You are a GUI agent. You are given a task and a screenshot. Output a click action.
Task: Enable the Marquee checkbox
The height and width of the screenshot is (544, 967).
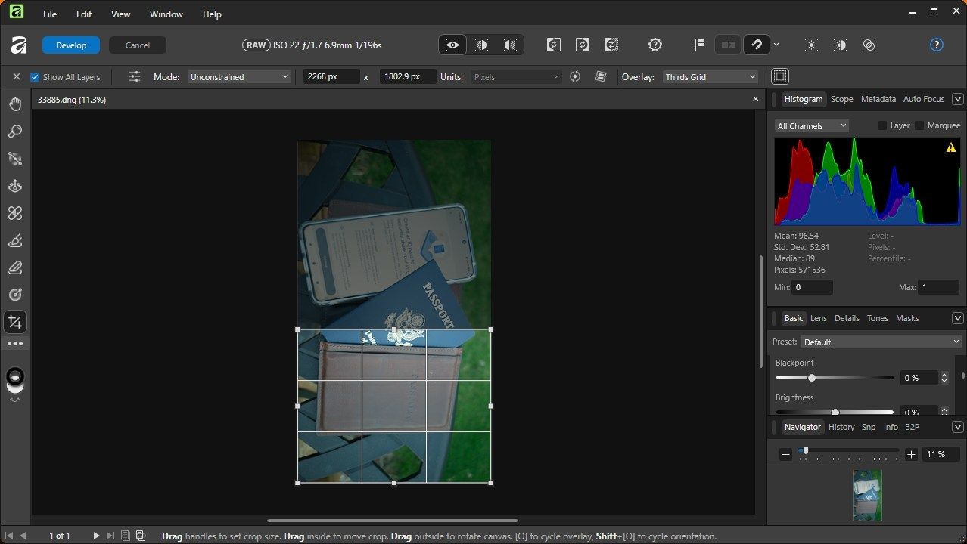pyautogui.click(x=919, y=126)
